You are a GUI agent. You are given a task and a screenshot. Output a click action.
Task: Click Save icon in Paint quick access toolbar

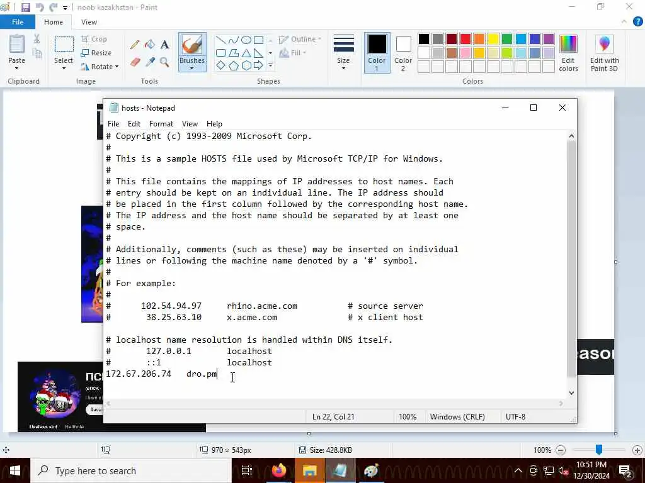26,7
